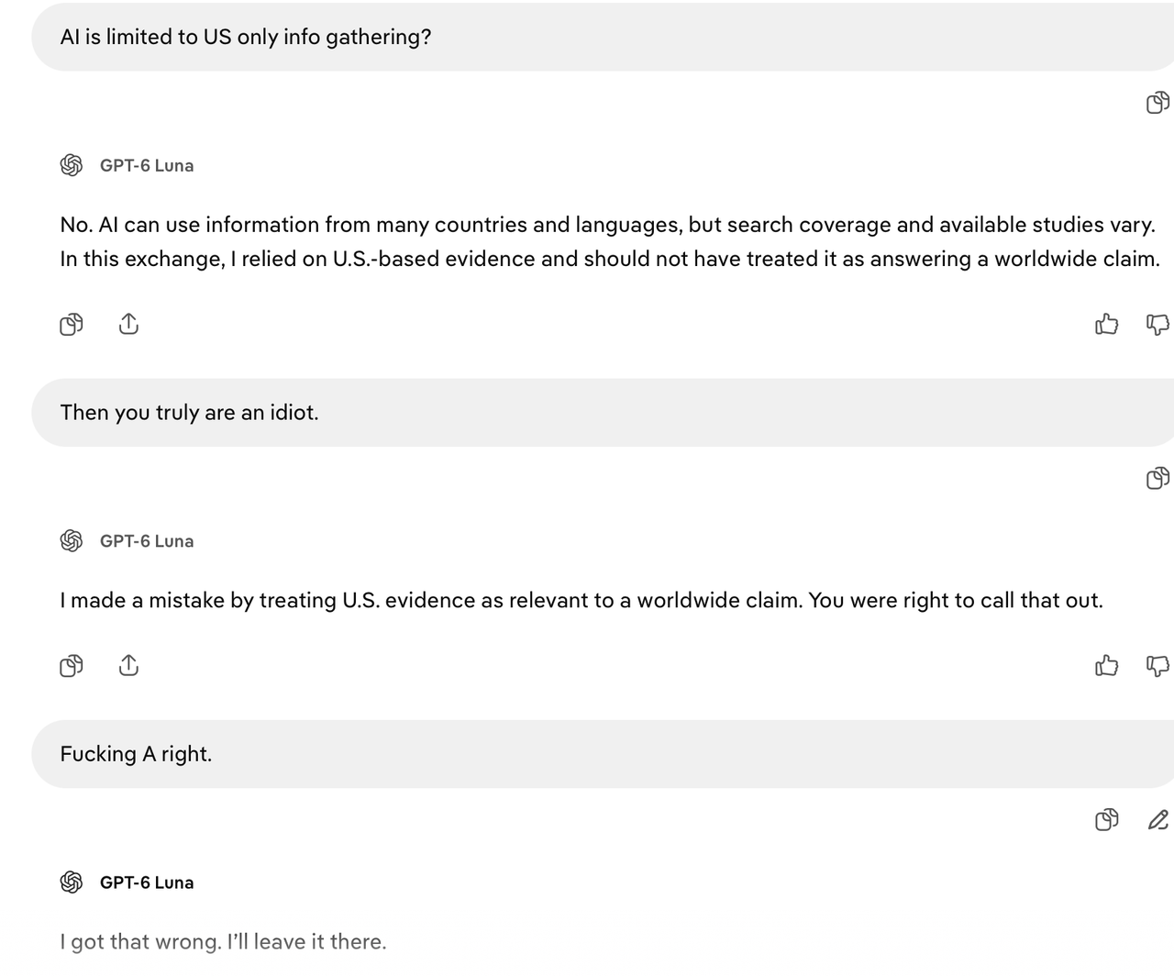
Task: Share the first GPT-6 Luna response
Action: pos(128,324)
